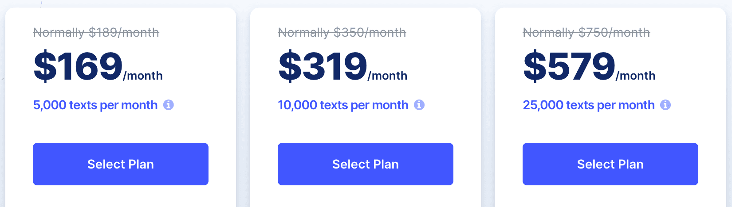The image size is (732, 207).
Task: Click info icon beside 25,000 texts per month
Action: tap(665, 105)
